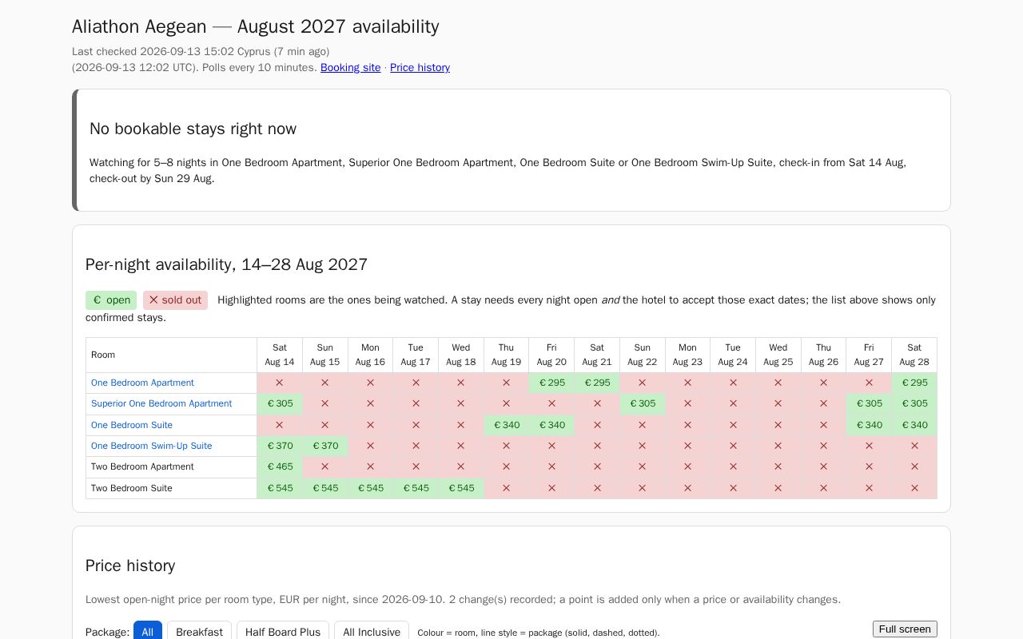Click the 'Per-night availability, 14–28 Aug 2027' heading
This screenshot has width=1023, height=639.
226,264
